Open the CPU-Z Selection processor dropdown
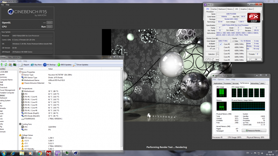 (x=218, y=54)
